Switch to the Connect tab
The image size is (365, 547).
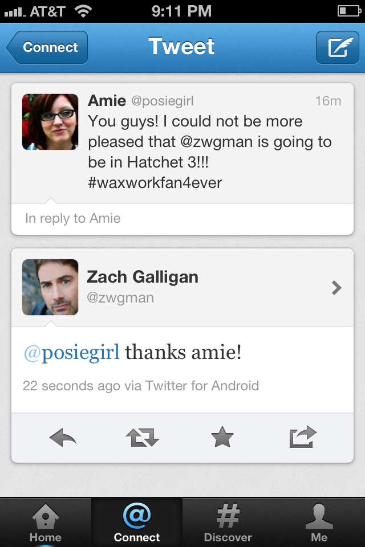137,523
